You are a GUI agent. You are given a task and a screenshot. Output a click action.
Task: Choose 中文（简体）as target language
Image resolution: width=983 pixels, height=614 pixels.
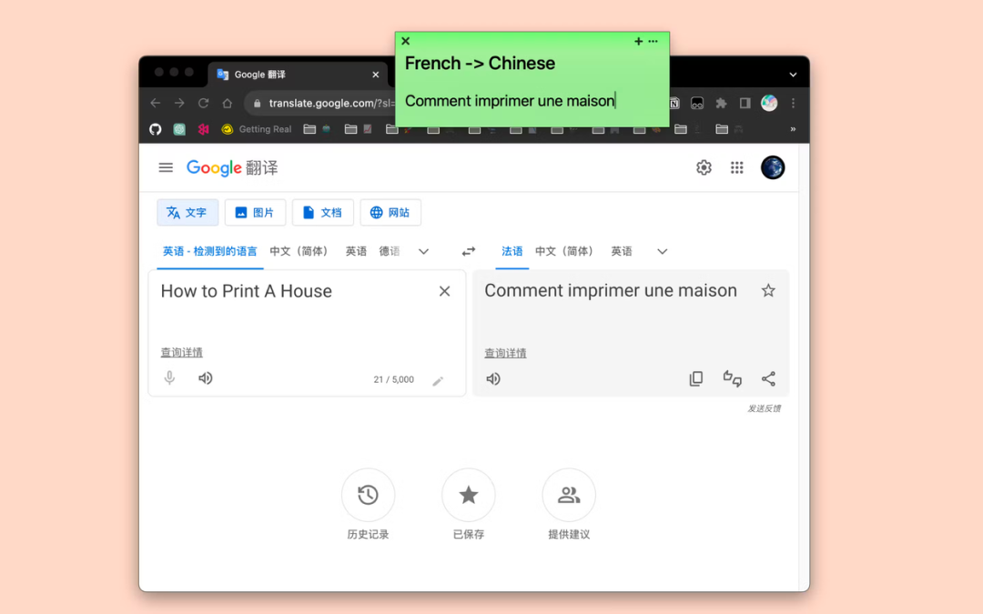563,251
